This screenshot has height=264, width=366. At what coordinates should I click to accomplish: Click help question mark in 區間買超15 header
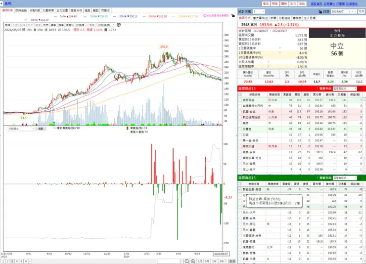click(x=317, y=88)
